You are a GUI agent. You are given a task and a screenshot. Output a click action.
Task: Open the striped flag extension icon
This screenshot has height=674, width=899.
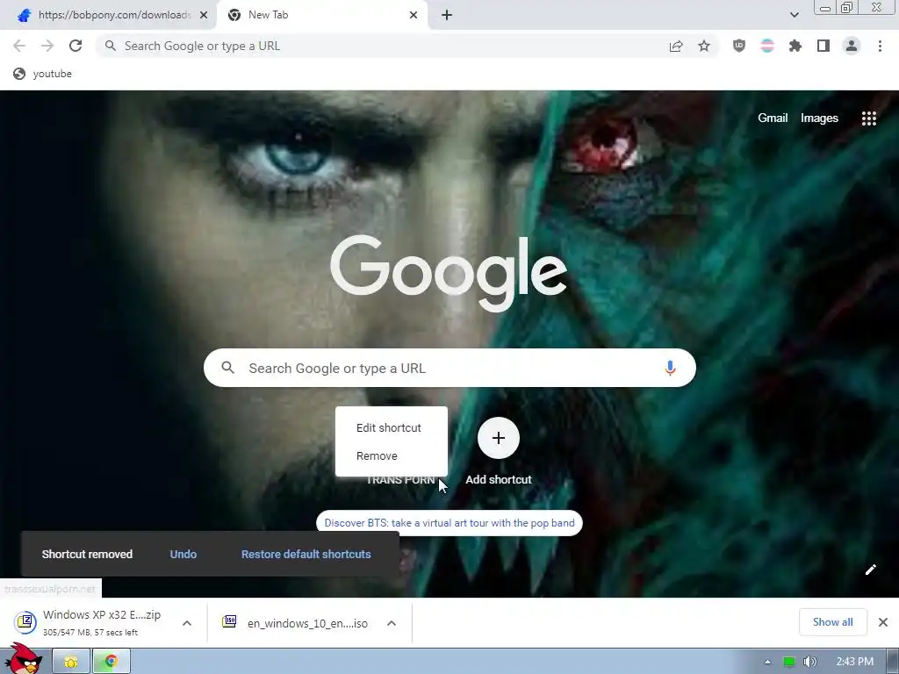click(x=767, y=46)
